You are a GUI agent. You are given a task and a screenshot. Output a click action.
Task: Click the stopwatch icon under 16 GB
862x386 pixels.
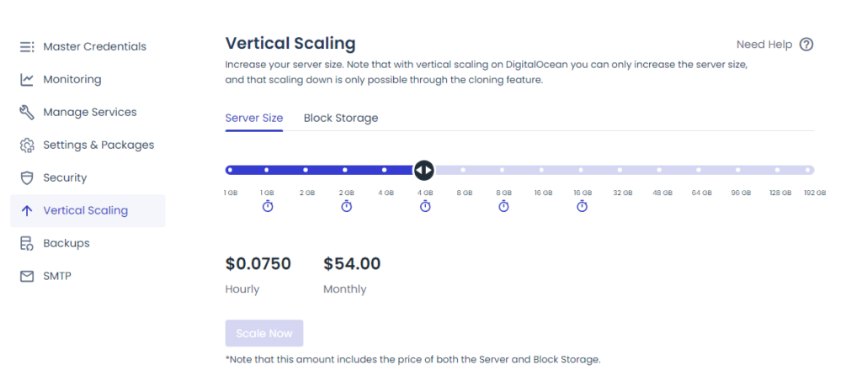pyautogui.click(x=582, y=206)
